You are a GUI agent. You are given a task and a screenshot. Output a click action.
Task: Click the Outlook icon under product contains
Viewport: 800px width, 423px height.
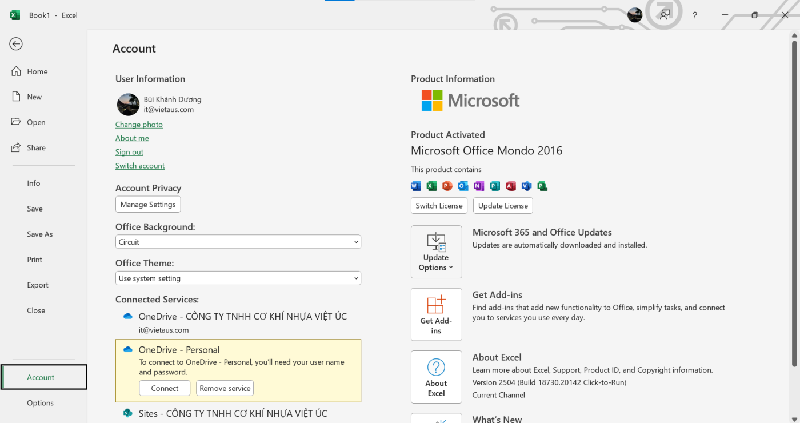click(463, 186)
